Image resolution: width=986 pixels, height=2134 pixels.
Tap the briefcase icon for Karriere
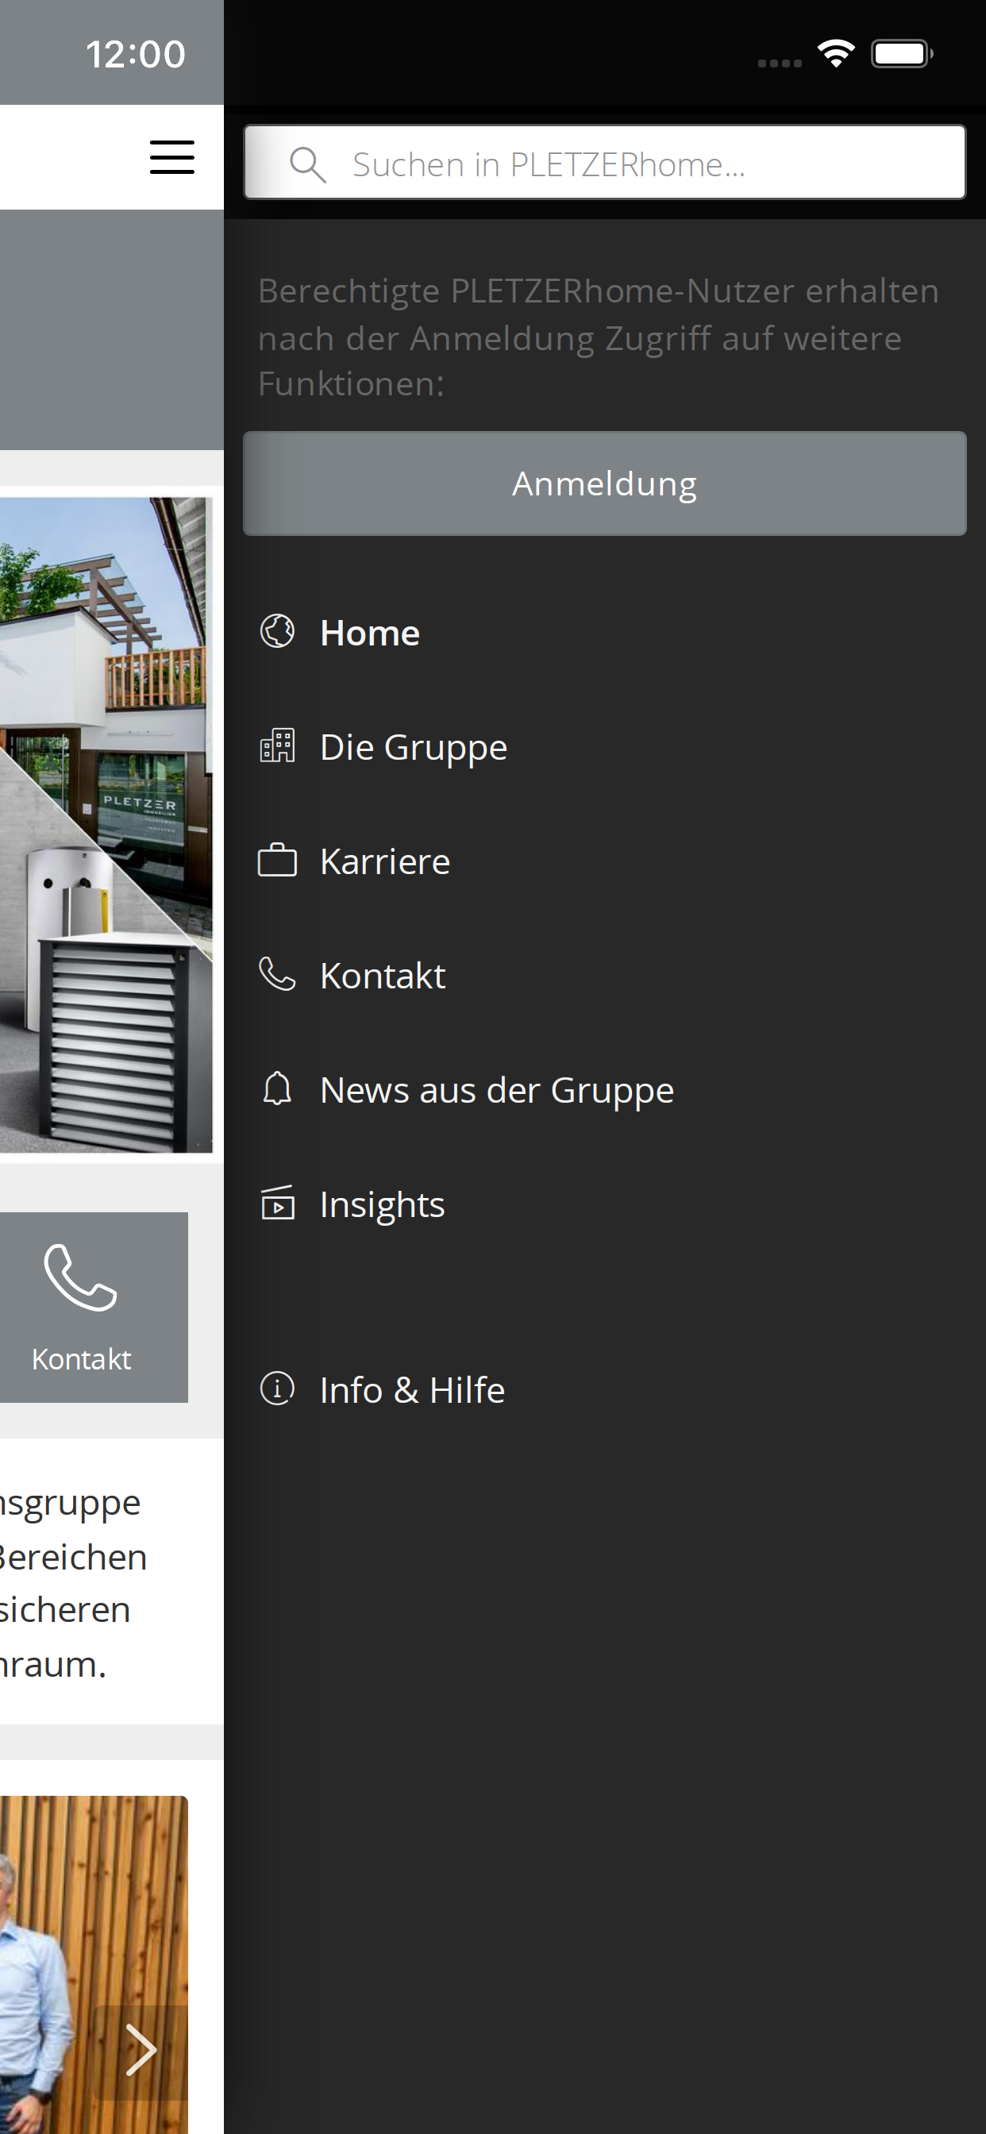point(278,860)
